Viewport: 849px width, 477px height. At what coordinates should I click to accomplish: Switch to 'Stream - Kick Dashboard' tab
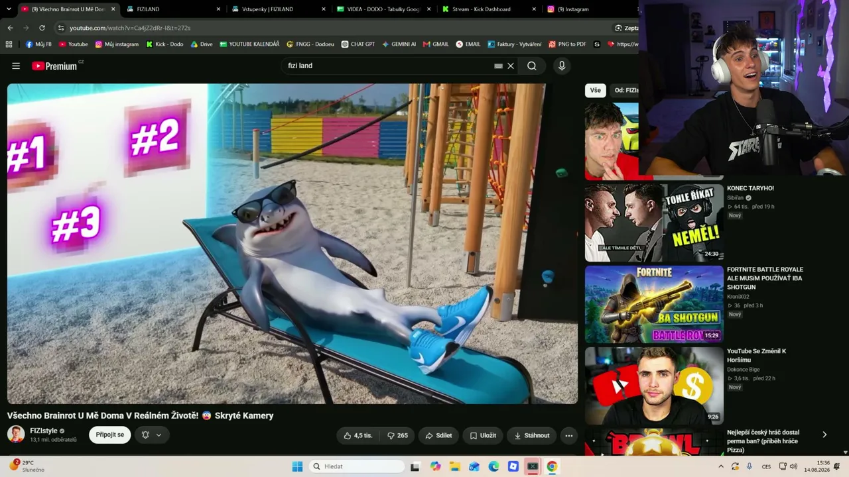(488, 9)
